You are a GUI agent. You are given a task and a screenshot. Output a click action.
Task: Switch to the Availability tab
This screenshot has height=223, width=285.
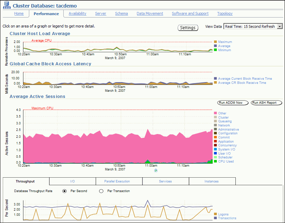pyautogui.click(x=77, y=13)
